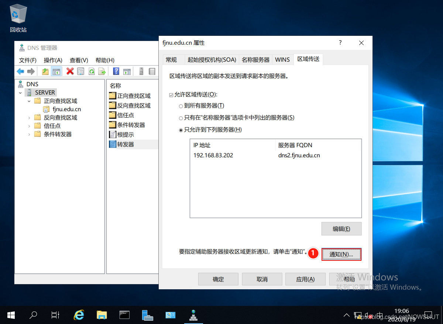Open Help via the blue question mark icon

[116, 71]
